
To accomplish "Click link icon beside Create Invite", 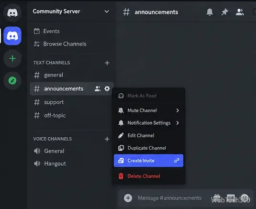I will 177,161.
